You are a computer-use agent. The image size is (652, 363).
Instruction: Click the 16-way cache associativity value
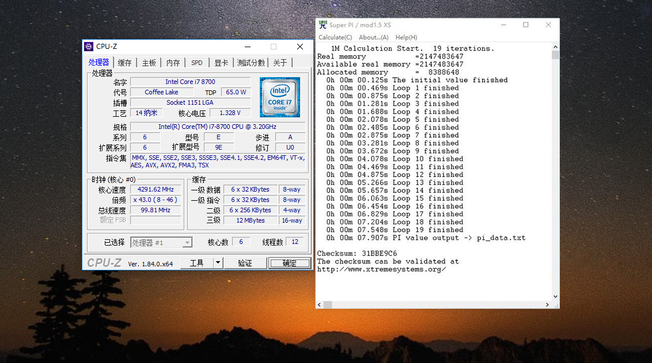coord(292,220)
